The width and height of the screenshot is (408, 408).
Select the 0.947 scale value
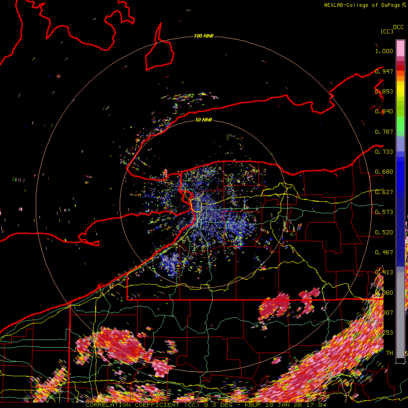point(384,71)
